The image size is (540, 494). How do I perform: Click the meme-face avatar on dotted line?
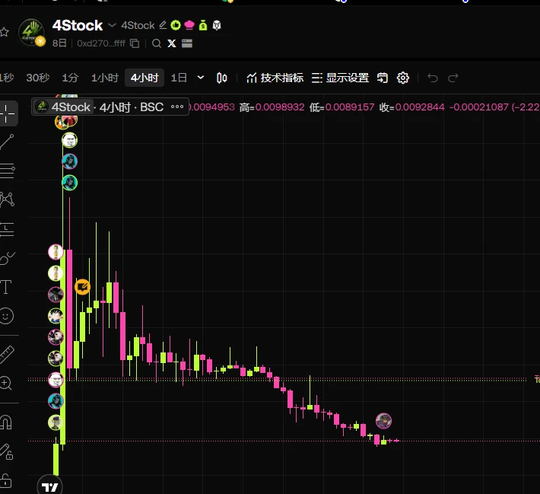(x=56, y=380)
